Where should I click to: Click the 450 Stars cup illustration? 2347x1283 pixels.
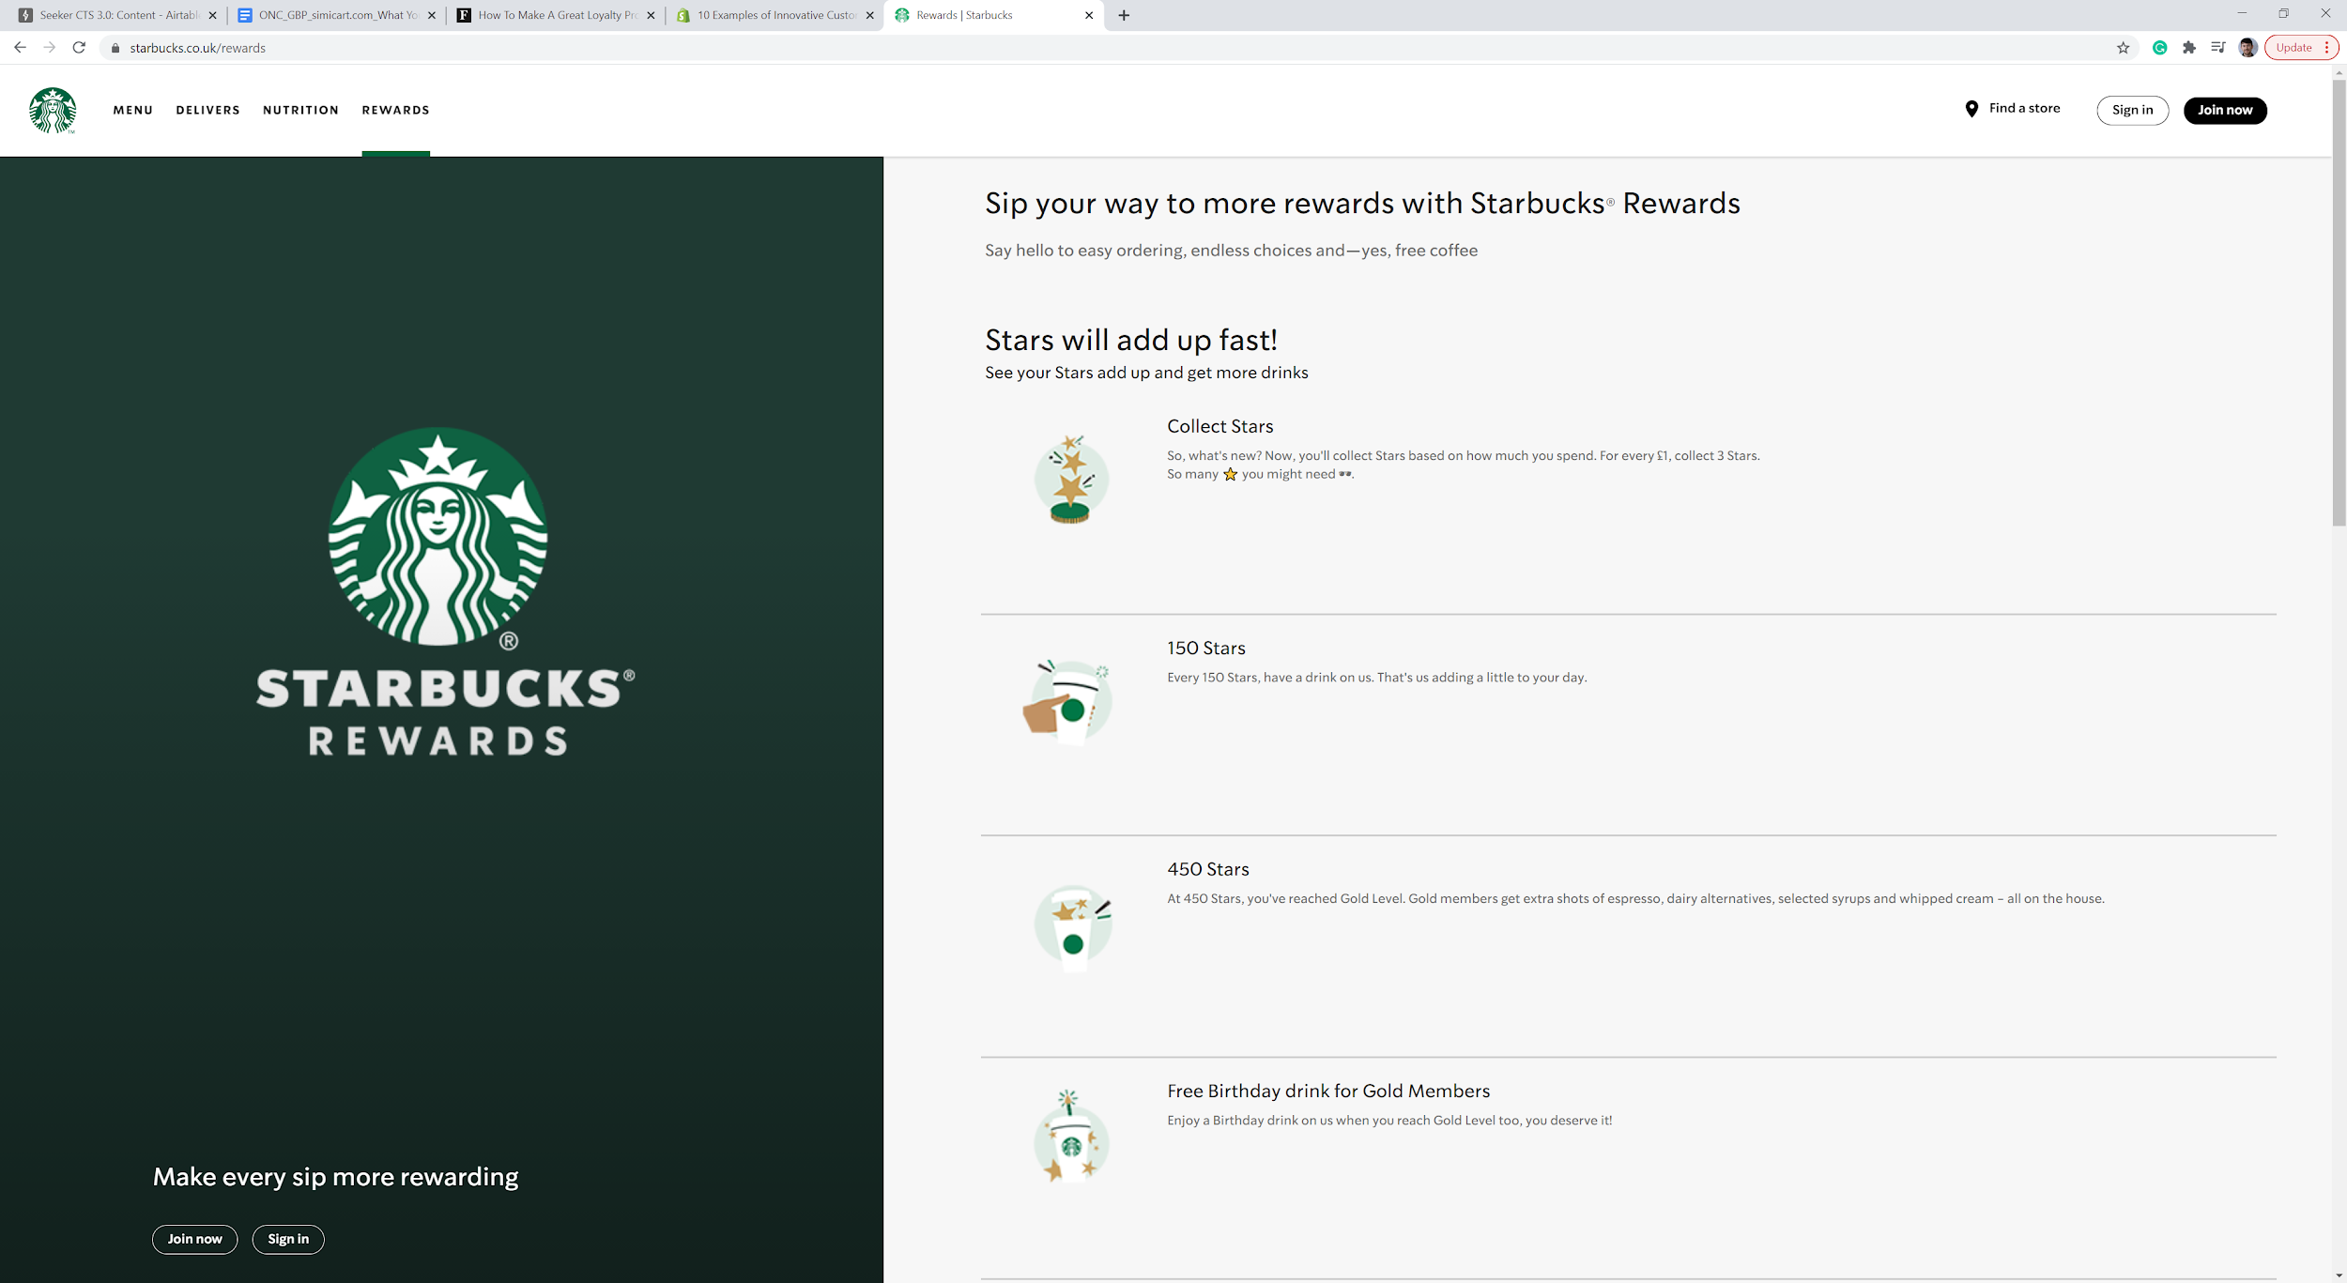[x=1073, y=926]
